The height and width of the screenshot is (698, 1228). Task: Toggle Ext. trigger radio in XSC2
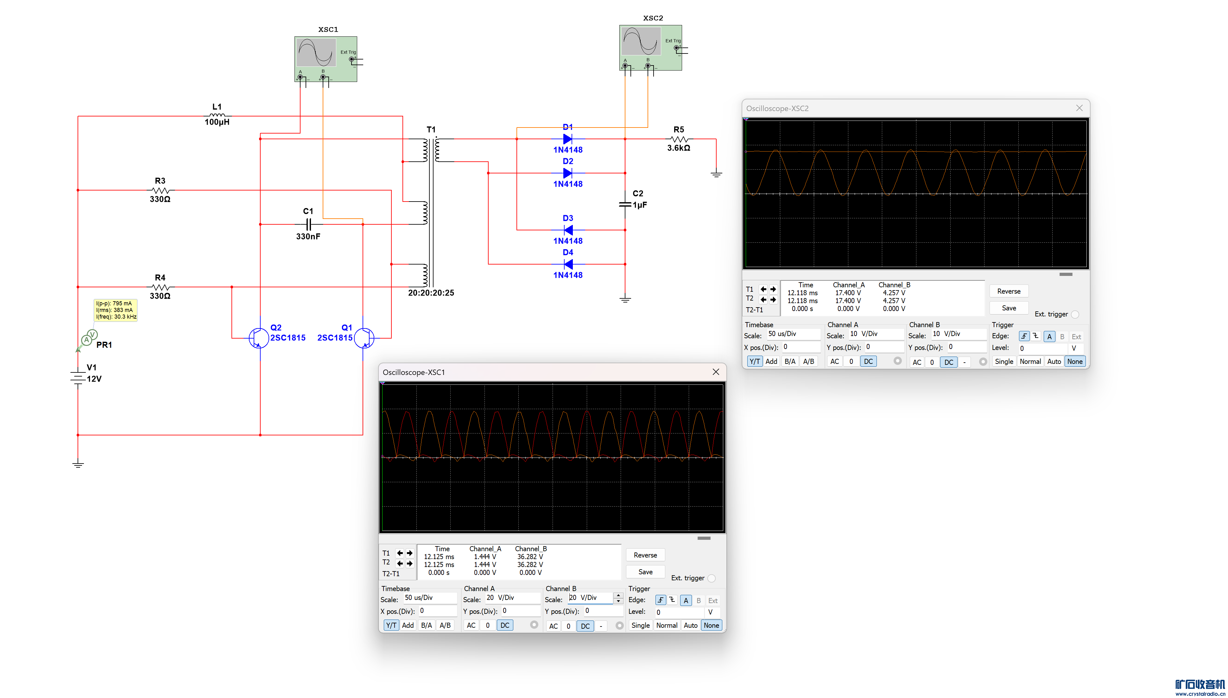(x=1075, y=315)
